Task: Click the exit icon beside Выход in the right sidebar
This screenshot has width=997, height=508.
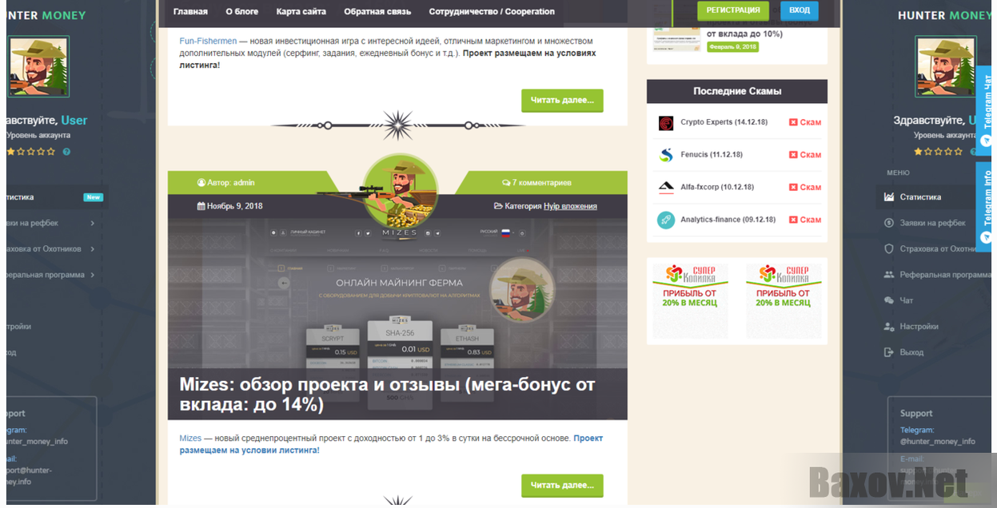Action: coord(889,352)
